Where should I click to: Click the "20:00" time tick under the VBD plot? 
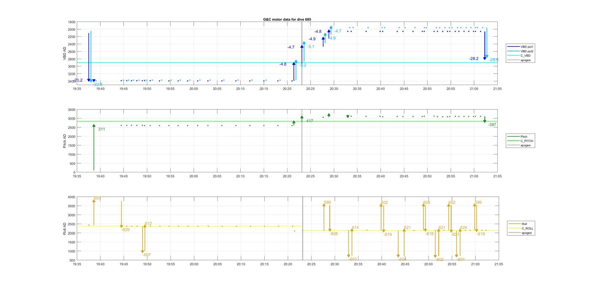[193, 89]
